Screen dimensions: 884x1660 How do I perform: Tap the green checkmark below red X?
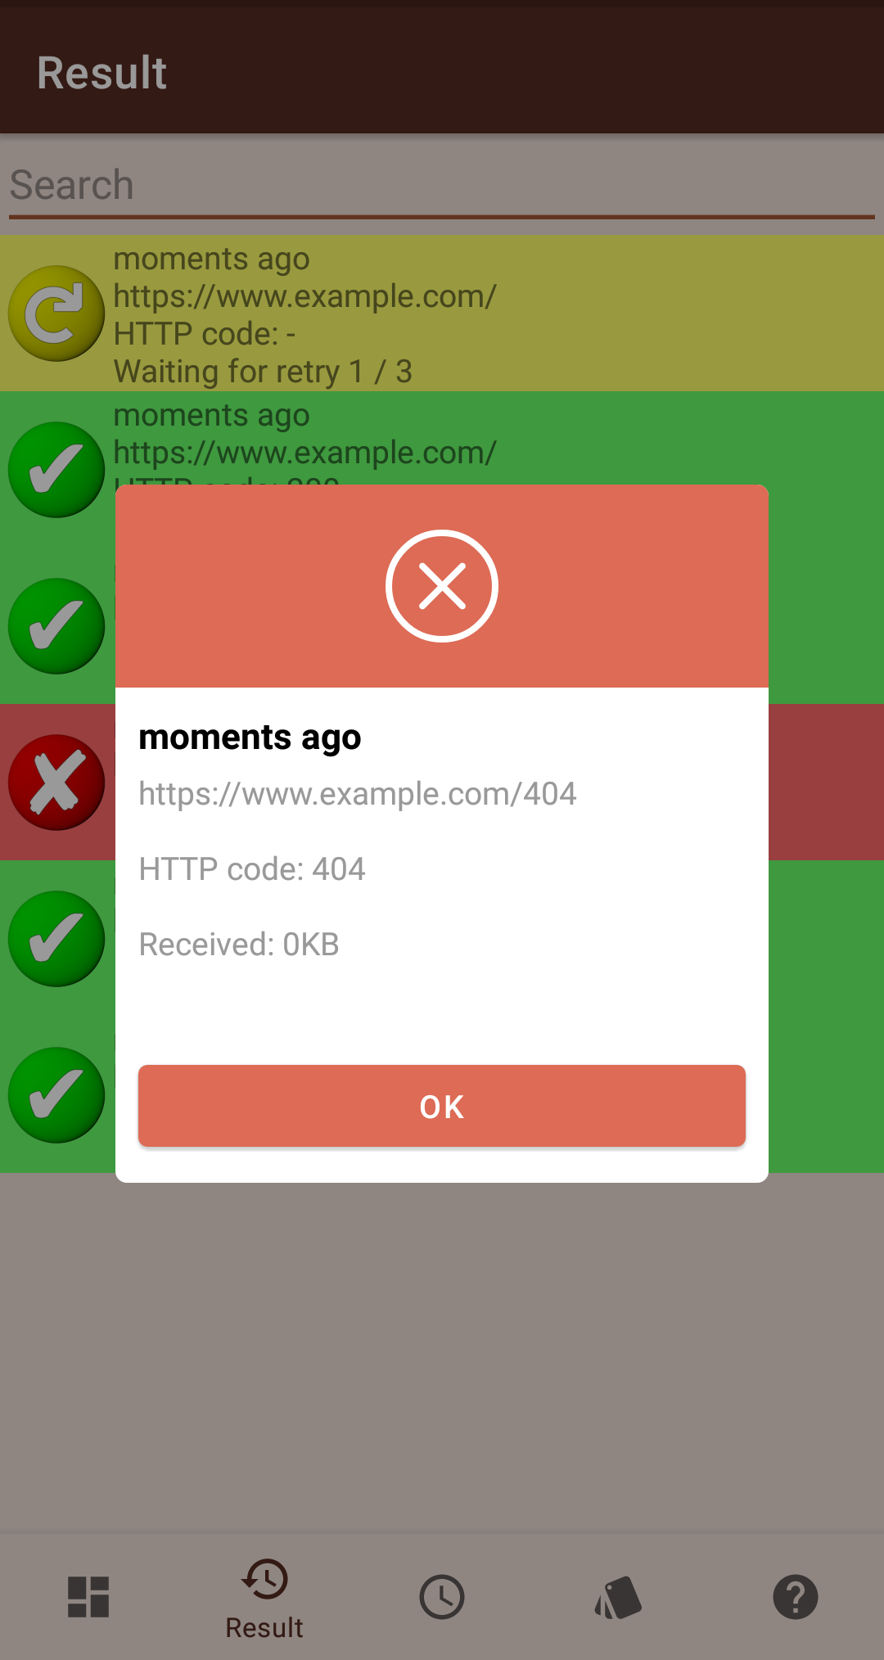pyautogui.click(x=56, y=939)
